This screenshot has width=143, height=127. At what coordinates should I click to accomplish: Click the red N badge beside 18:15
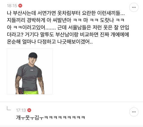point(20,6)
